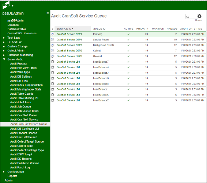207x183 pixels.
Task: Click the Active checkmark for LoadBalance5 queue
Action: click(x=128, y=95)
